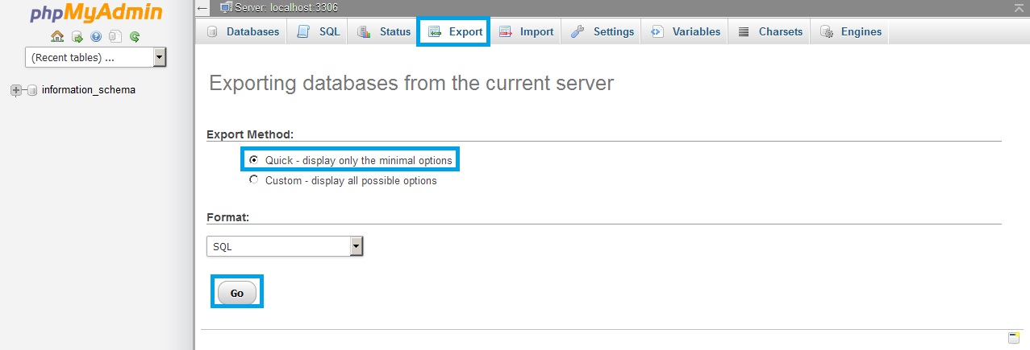Open the SQL documentation pages icon
Screen dimensions: 1030x350
115,36
